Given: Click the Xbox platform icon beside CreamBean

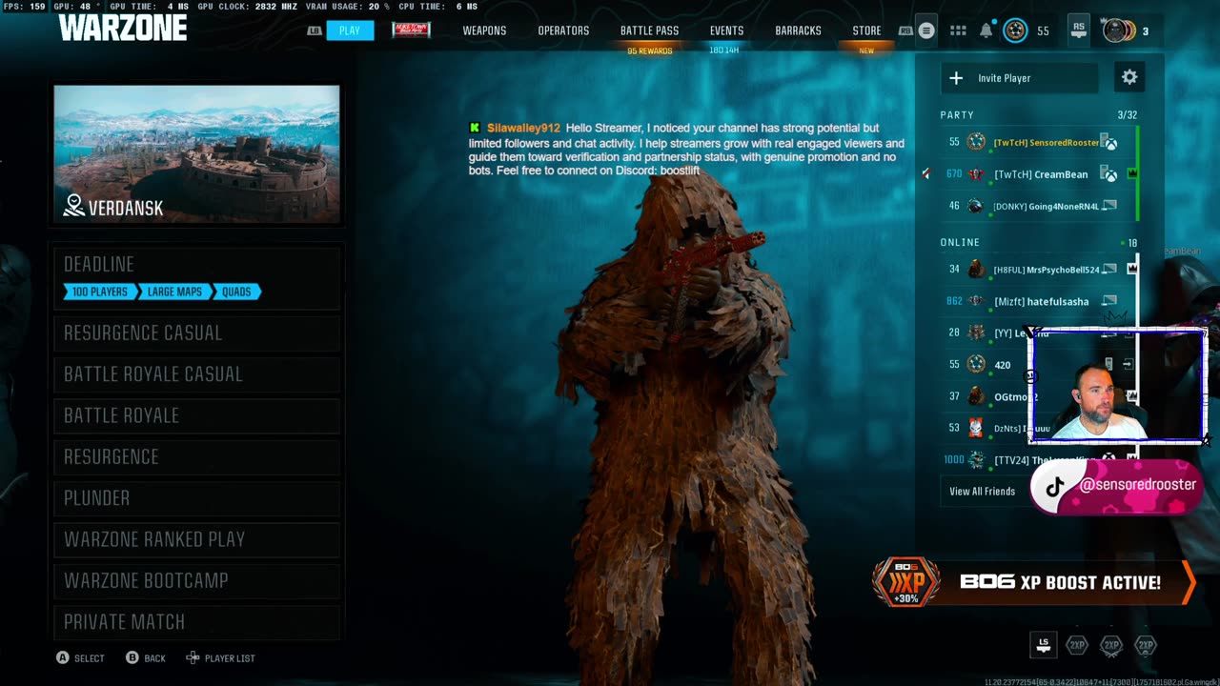Looking at the screenshot, I should (x=1109, y=174).
